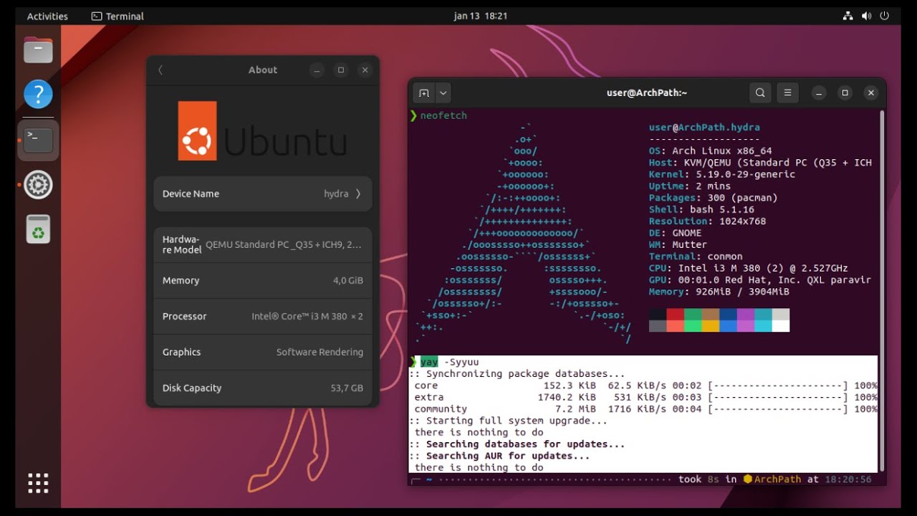Screen dimensions: 917x516
Task: Open Activities overview
Action: click(47, 16)
